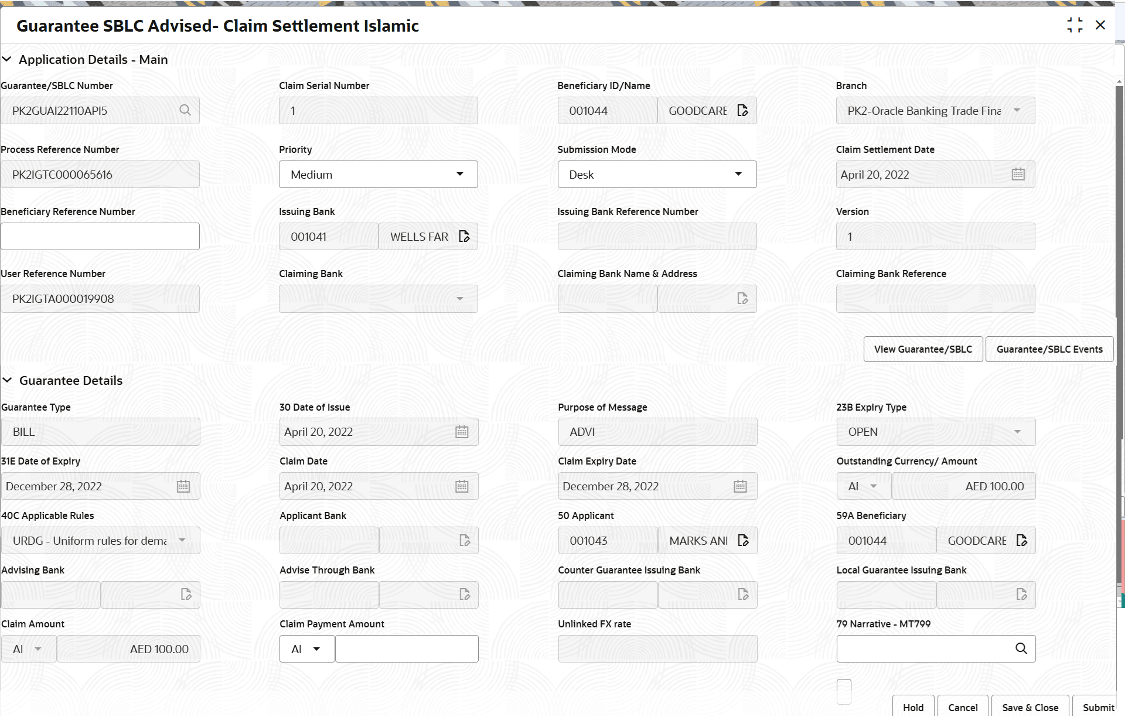Click 50 Applicant MARKS ANI details icon

coord(743,541)
